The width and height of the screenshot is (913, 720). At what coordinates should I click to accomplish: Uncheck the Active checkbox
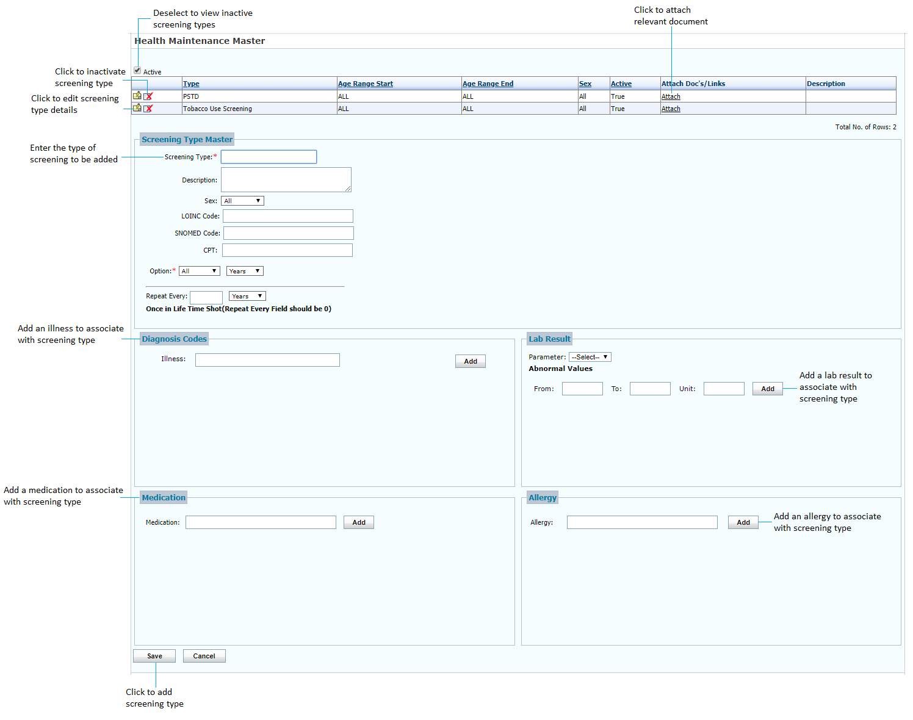pyautogui.click(x=137, y=71)
